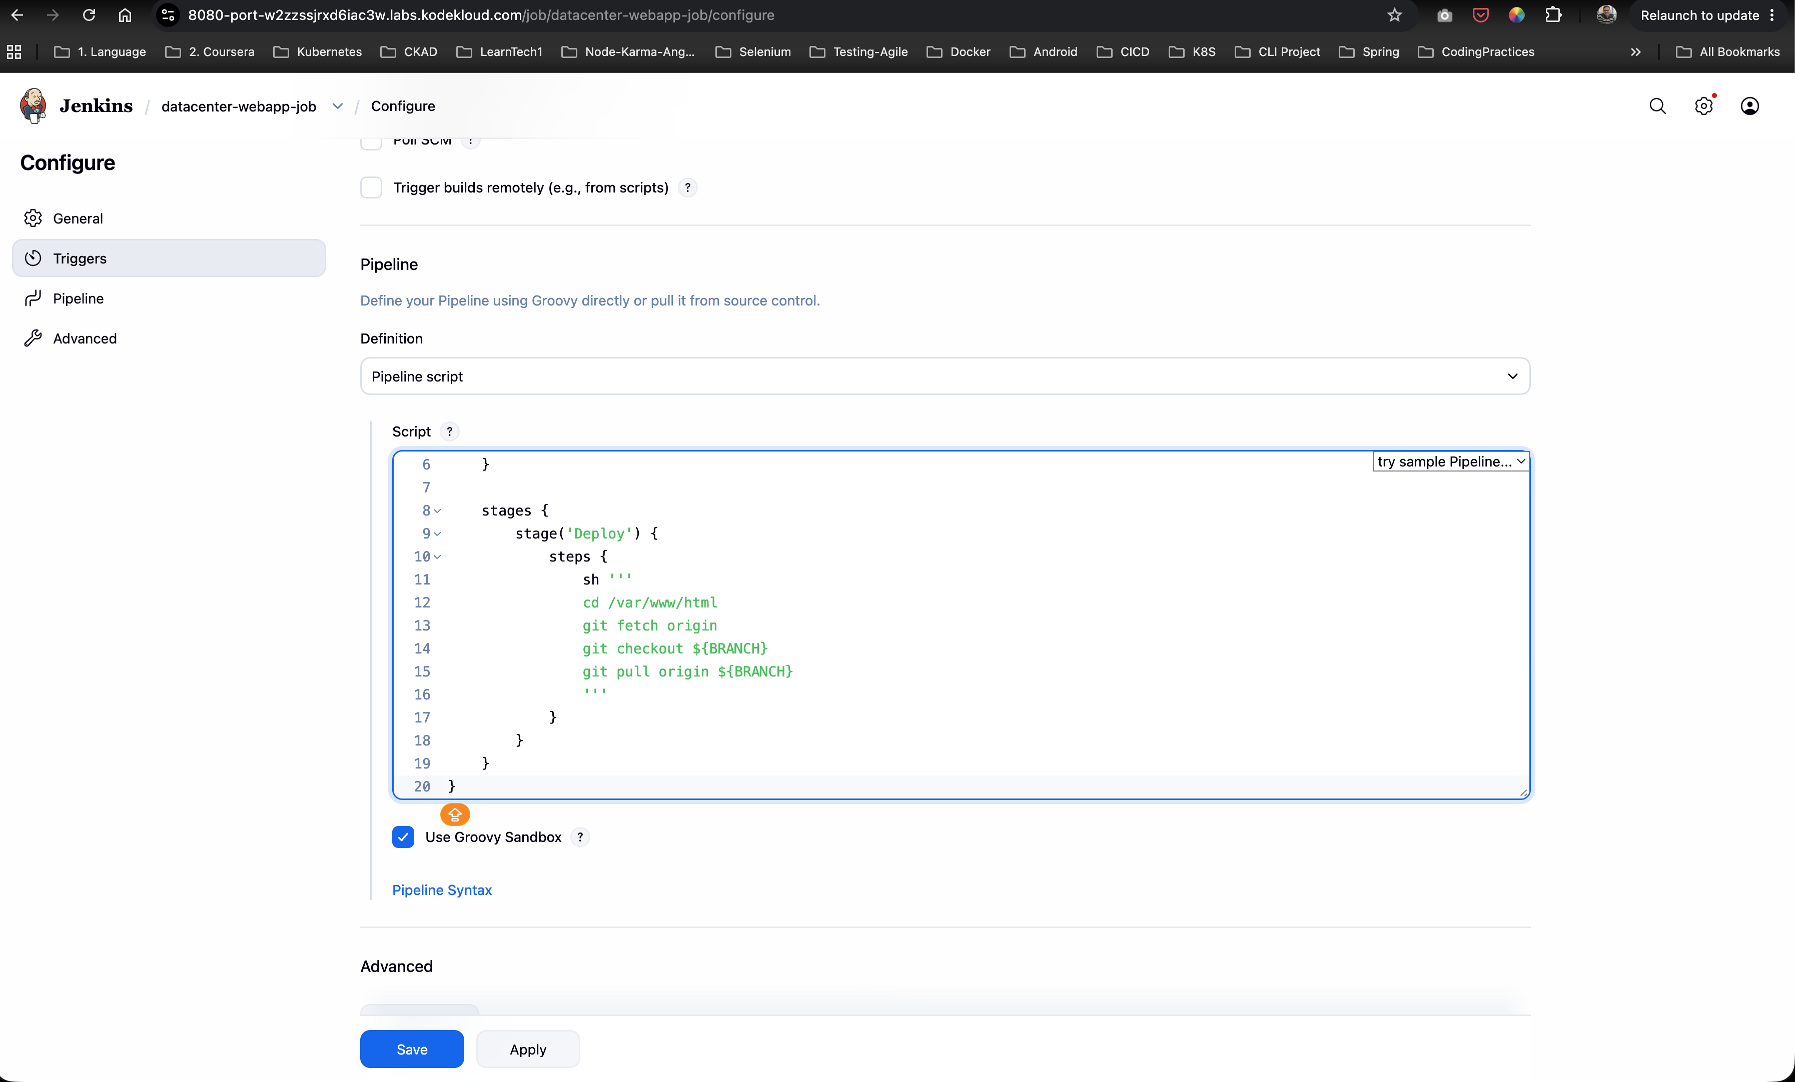Open the CICD bookmark folder

(x=1123, y=51)
